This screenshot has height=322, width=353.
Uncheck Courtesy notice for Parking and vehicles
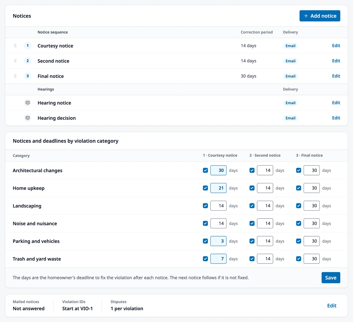pyautogui.click(x=205, y=241)
